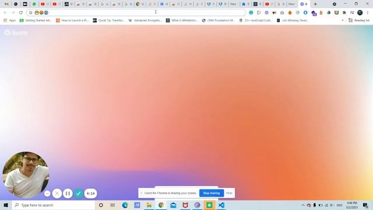Open the green app on the taskbar
Image resolution: width=373 pixels, height=210 pixels.
click(209, 205)
